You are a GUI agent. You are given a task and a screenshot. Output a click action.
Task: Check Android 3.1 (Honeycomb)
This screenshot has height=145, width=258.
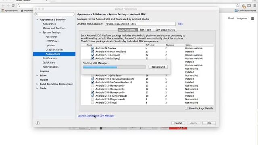(92, 89)
